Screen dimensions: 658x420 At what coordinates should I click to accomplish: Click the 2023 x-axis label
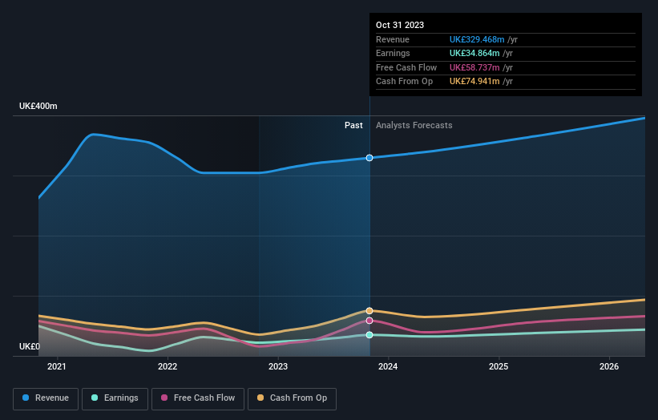click(278, 366)
